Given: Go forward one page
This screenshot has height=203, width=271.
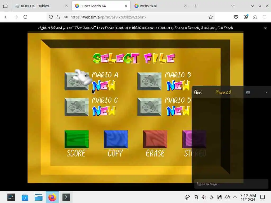Looking at the screenshot, I should [x=16, y=17].
